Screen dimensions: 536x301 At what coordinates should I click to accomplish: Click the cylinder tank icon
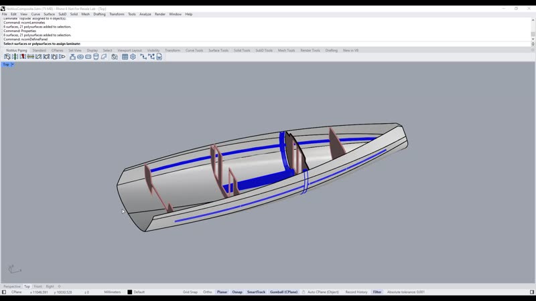[96, 57]
